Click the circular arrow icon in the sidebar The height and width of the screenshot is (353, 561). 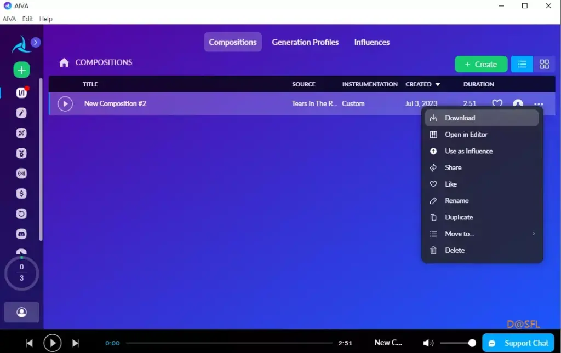[x=21, y=213]
